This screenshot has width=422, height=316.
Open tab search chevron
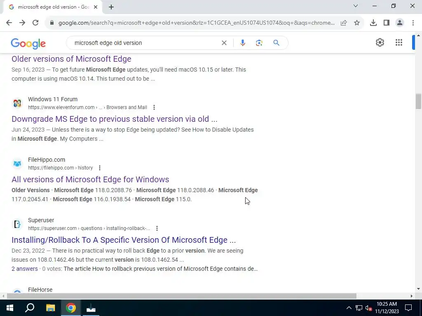[356, 6]
